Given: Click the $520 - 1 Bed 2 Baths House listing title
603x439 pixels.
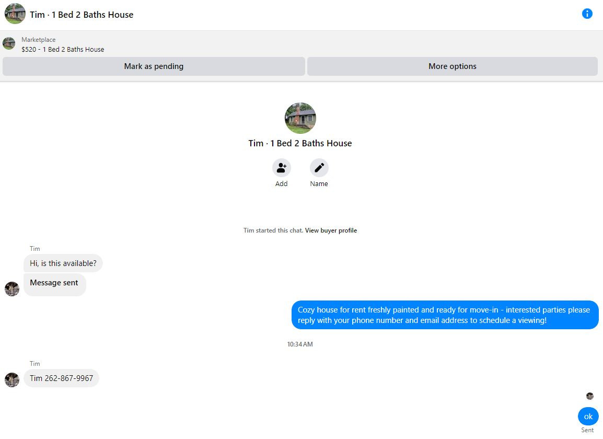Looking at the screenshot, I should click(x=63, y=49).
